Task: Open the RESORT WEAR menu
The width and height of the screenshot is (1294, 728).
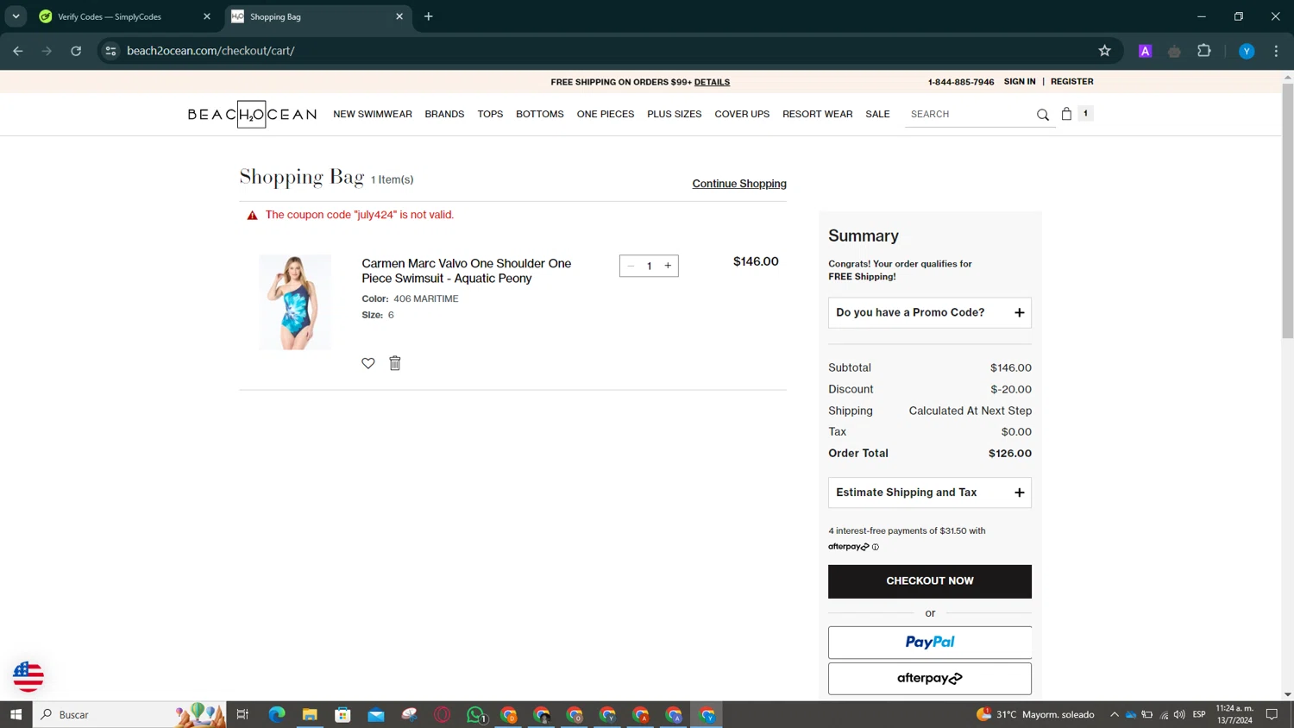Action: (818, 114)
